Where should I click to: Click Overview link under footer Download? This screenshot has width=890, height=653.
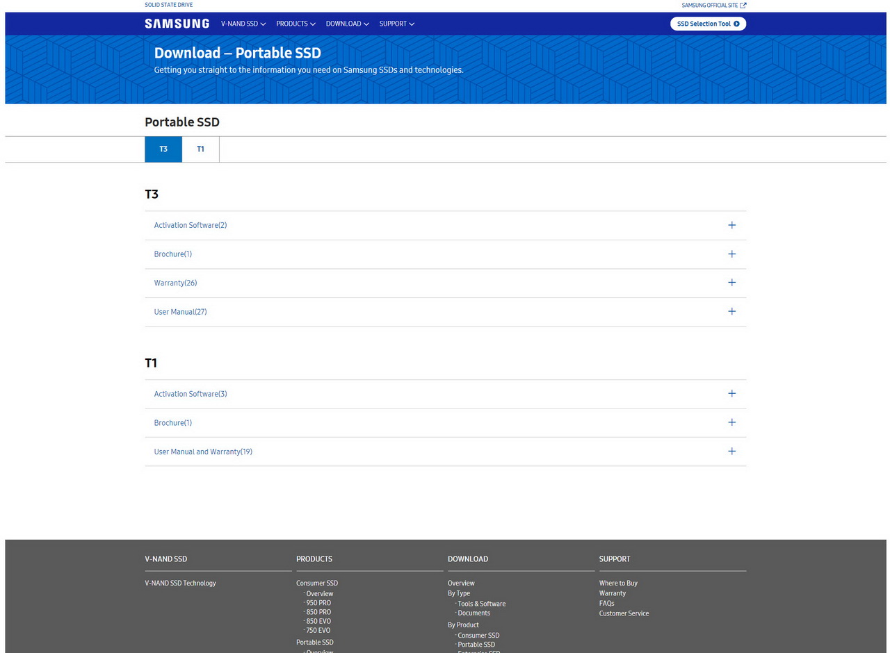[x=461, y=583]
